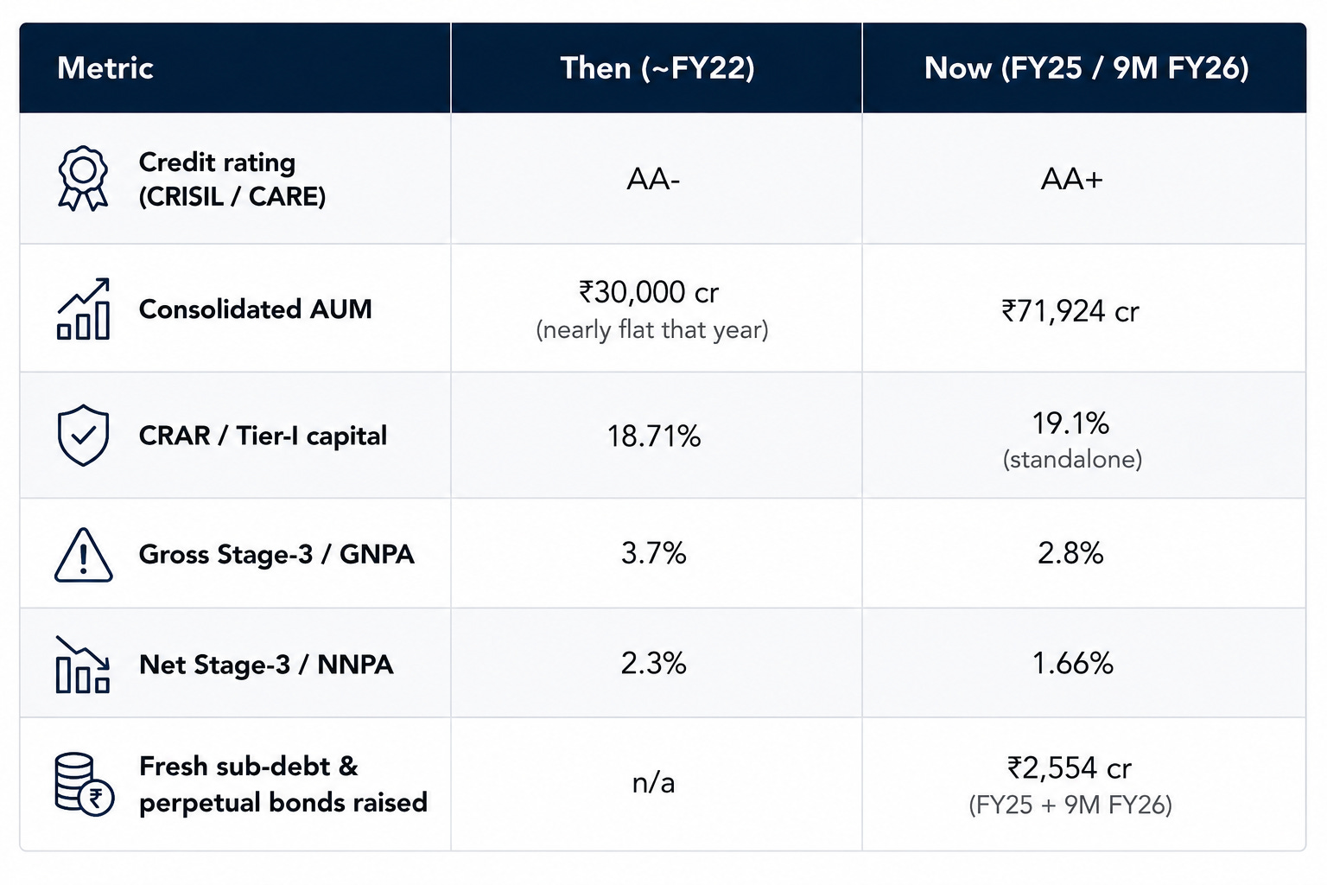Screen dimensions: 1327x885
Task: Select the Now (FY25 / 9M FY26) header
Action: tap(1086, 67)
